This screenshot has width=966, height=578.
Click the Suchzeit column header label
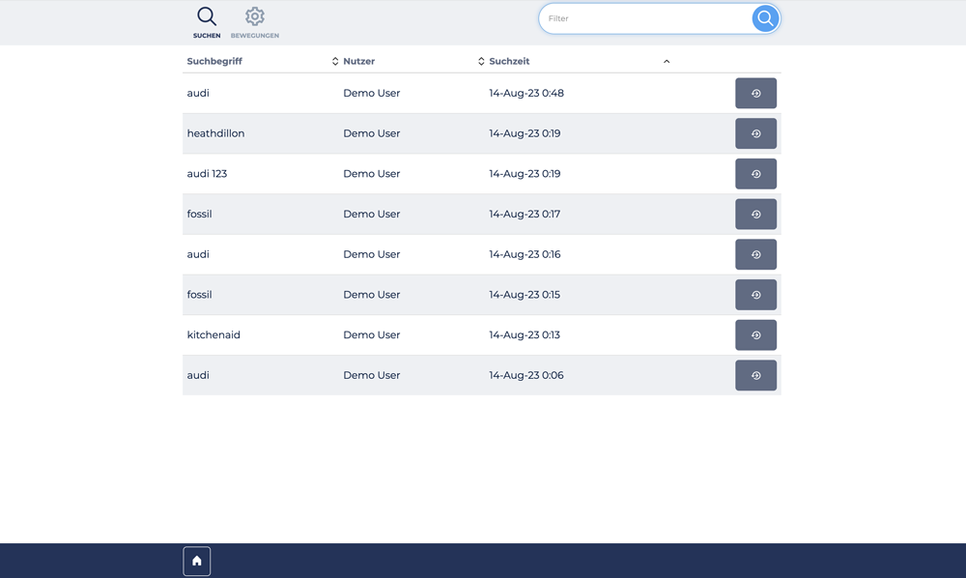pyautogui.click(x=509, y=62)
